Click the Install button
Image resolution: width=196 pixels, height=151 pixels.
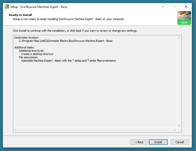pyautogui.click(x=158, y=142)
